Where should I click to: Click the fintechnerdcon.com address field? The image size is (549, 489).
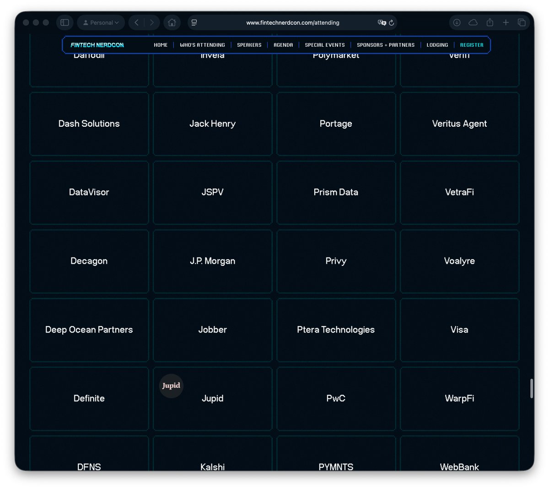point(292,22)
